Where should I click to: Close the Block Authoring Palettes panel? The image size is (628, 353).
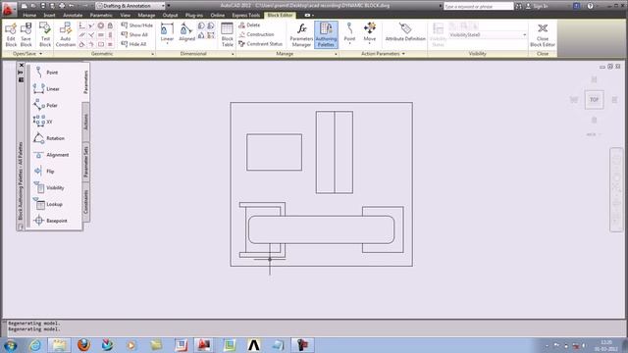(x=22, y=66)
